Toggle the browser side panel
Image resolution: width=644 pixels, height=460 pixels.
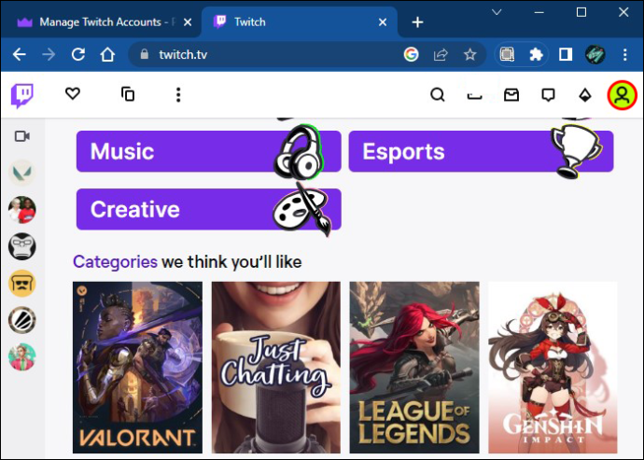point(566,54)
